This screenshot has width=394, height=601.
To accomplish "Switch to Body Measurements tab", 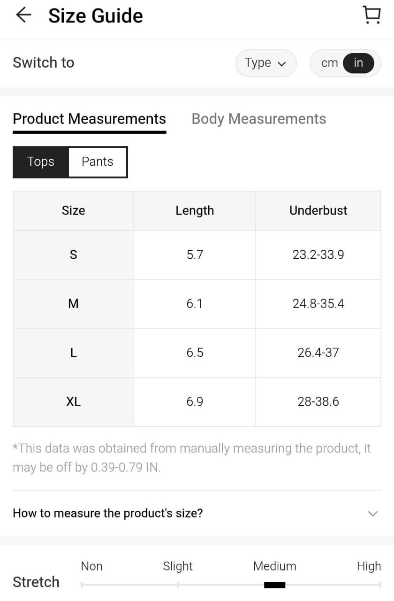I will 258,119.
